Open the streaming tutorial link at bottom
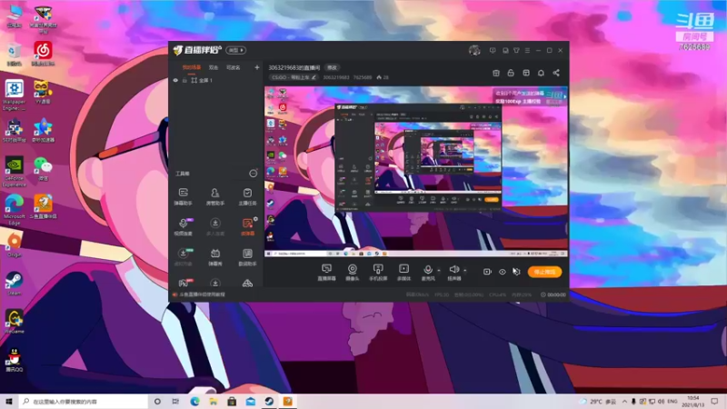The image size is (727, 409). point(203,294)
